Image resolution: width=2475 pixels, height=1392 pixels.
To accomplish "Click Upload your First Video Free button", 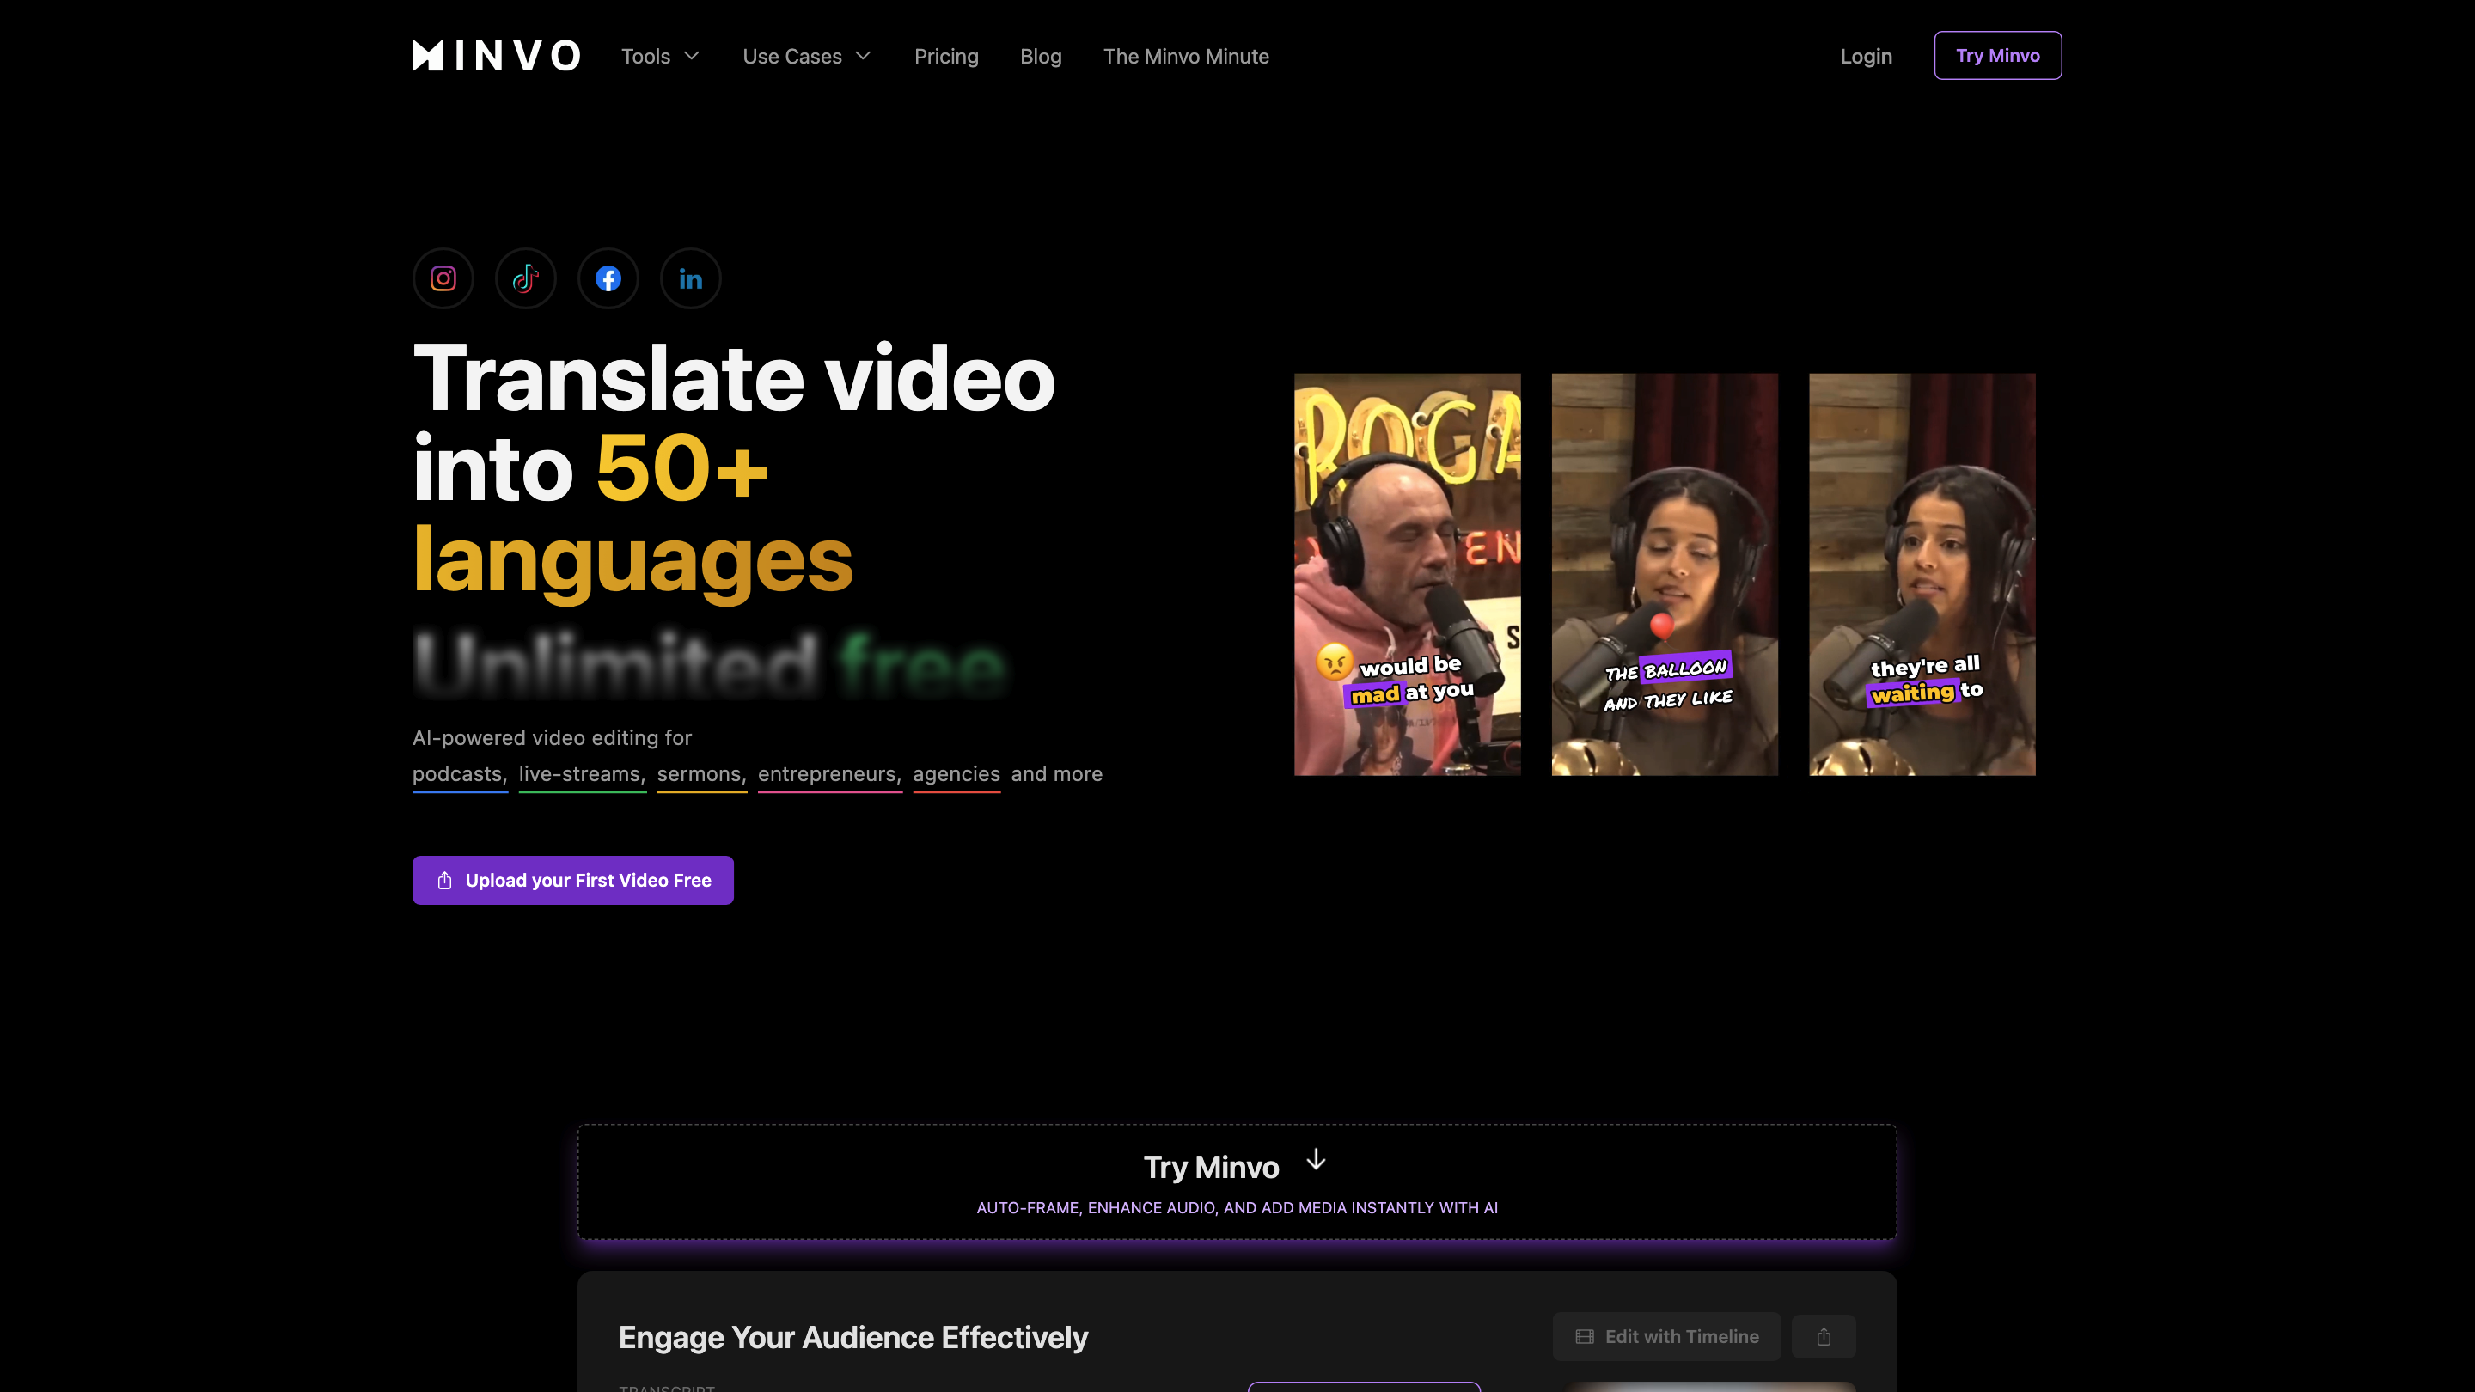I will 572,880.
